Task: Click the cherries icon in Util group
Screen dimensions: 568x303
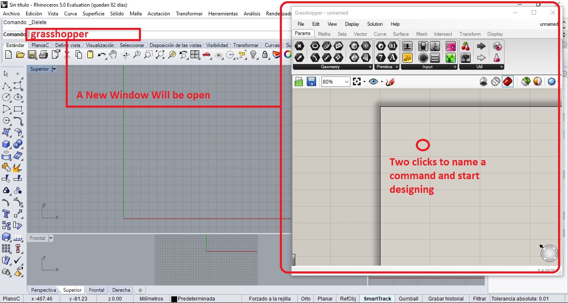Action: [465, 46]
